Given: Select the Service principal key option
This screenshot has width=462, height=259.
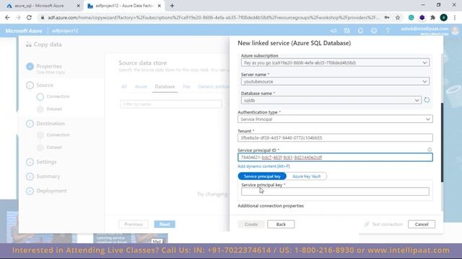Looking at the screenshot, I should 262,176.
